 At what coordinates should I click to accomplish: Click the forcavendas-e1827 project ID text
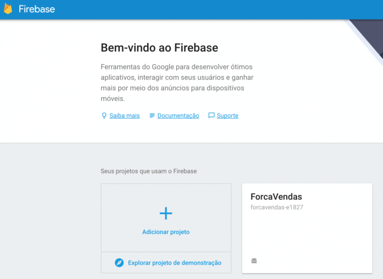(x=277, y=207)
